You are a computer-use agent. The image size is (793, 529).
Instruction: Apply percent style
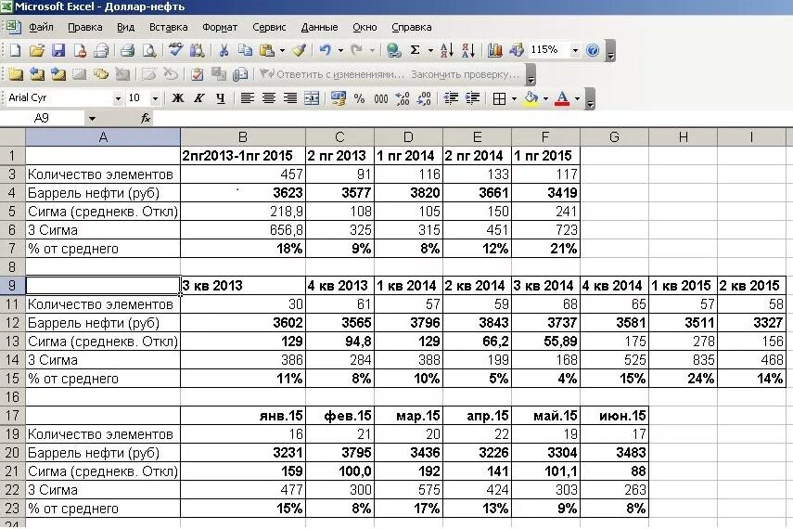point(359,98)
